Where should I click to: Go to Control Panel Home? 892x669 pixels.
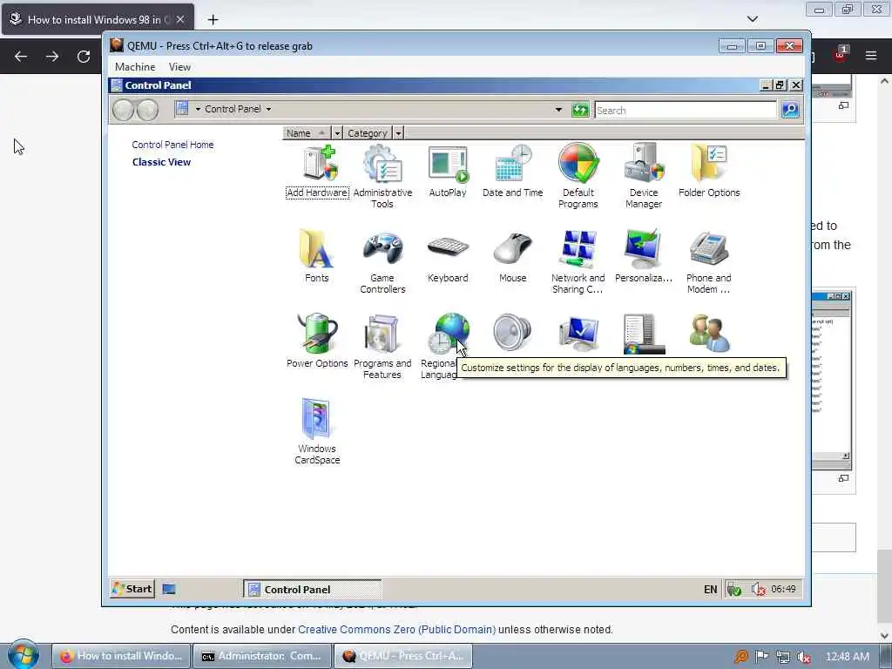[x=173, y=145]
